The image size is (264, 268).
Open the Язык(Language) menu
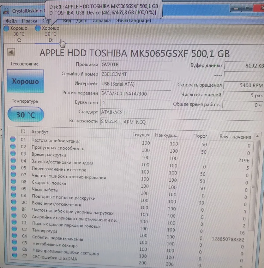pos(134,20)
